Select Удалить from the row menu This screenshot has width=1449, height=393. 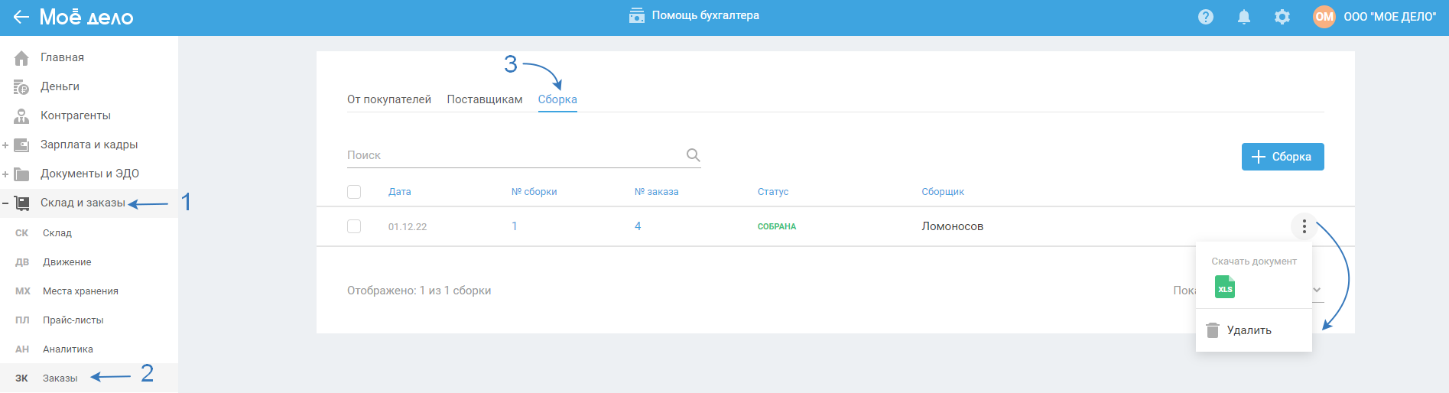(x=1249, y=330)
